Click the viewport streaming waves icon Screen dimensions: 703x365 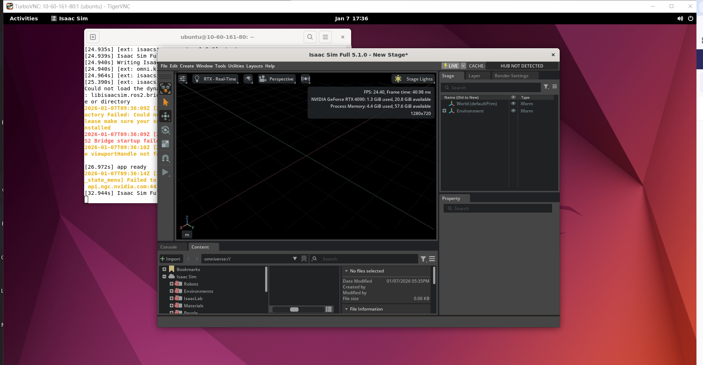pyautogui.click(x=305, y=79)
